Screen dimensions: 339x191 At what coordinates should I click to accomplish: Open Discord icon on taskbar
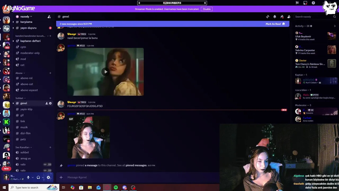point(124,188)
